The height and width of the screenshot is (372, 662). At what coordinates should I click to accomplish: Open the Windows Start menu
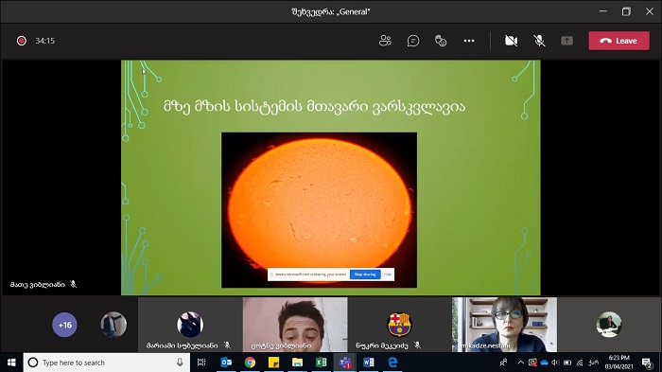coord(11,363)
